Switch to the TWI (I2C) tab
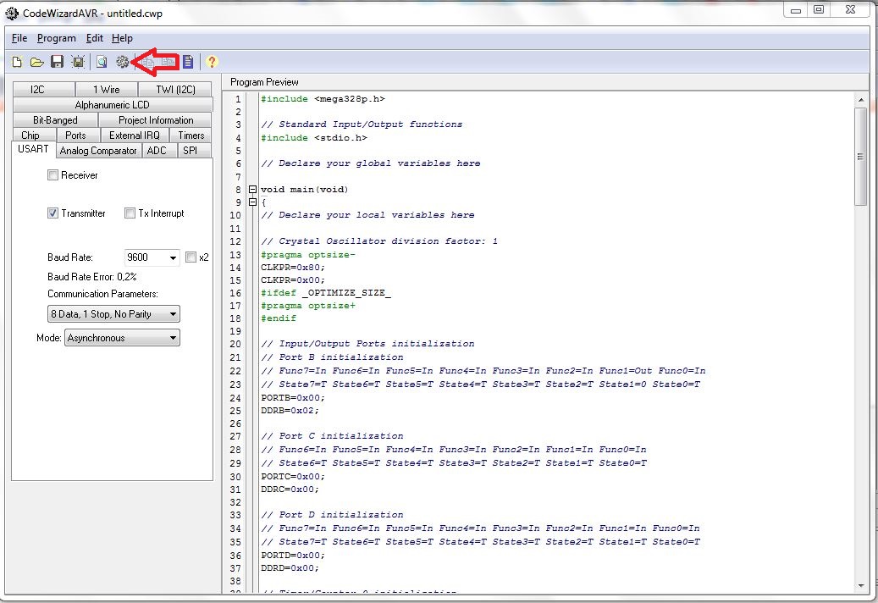Image resolution: width=878 pixels, height=603 pixels. [175, 89]
